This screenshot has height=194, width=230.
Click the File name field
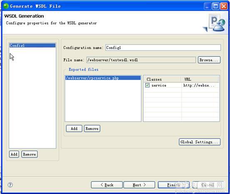point(141,60)
